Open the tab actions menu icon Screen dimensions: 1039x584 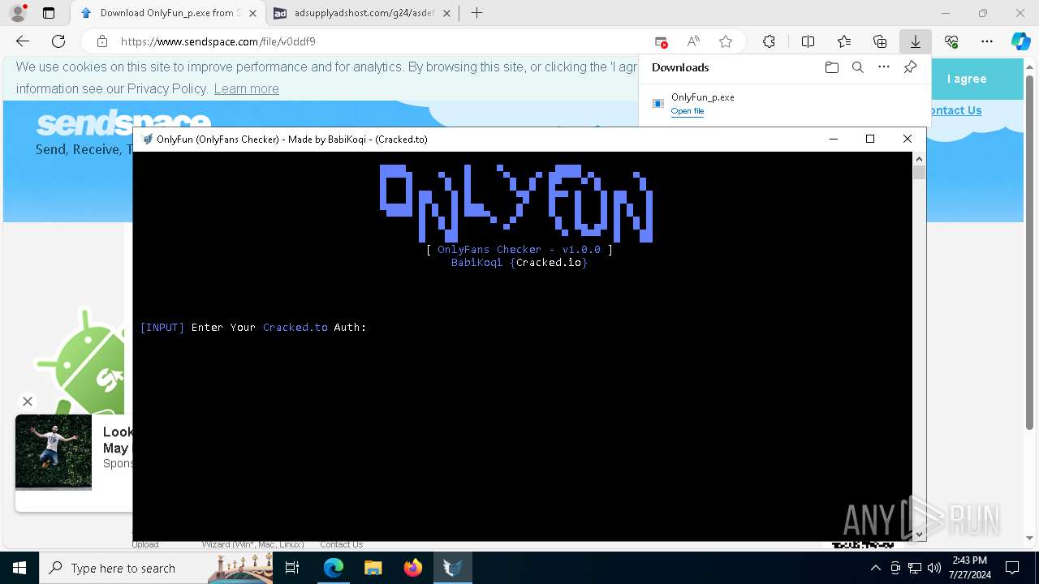(x=49, y=13)
